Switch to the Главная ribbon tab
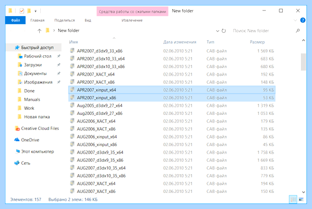The width and height of the screenshot is (312, 209). [x=37, y=20]
